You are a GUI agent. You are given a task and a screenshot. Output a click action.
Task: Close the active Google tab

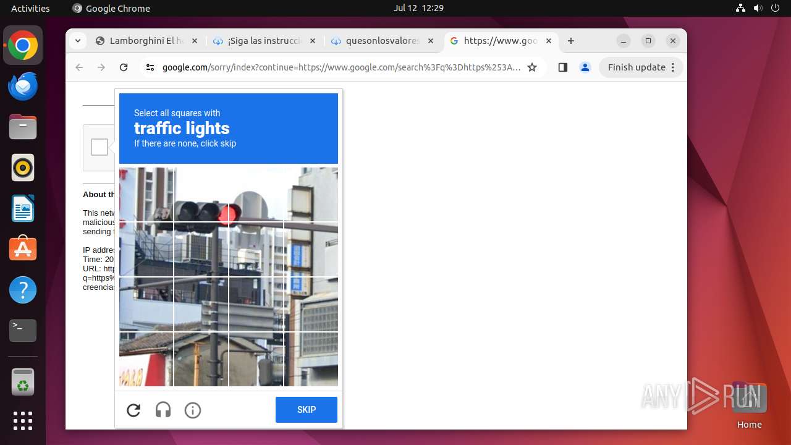click(x=549, y=41)
